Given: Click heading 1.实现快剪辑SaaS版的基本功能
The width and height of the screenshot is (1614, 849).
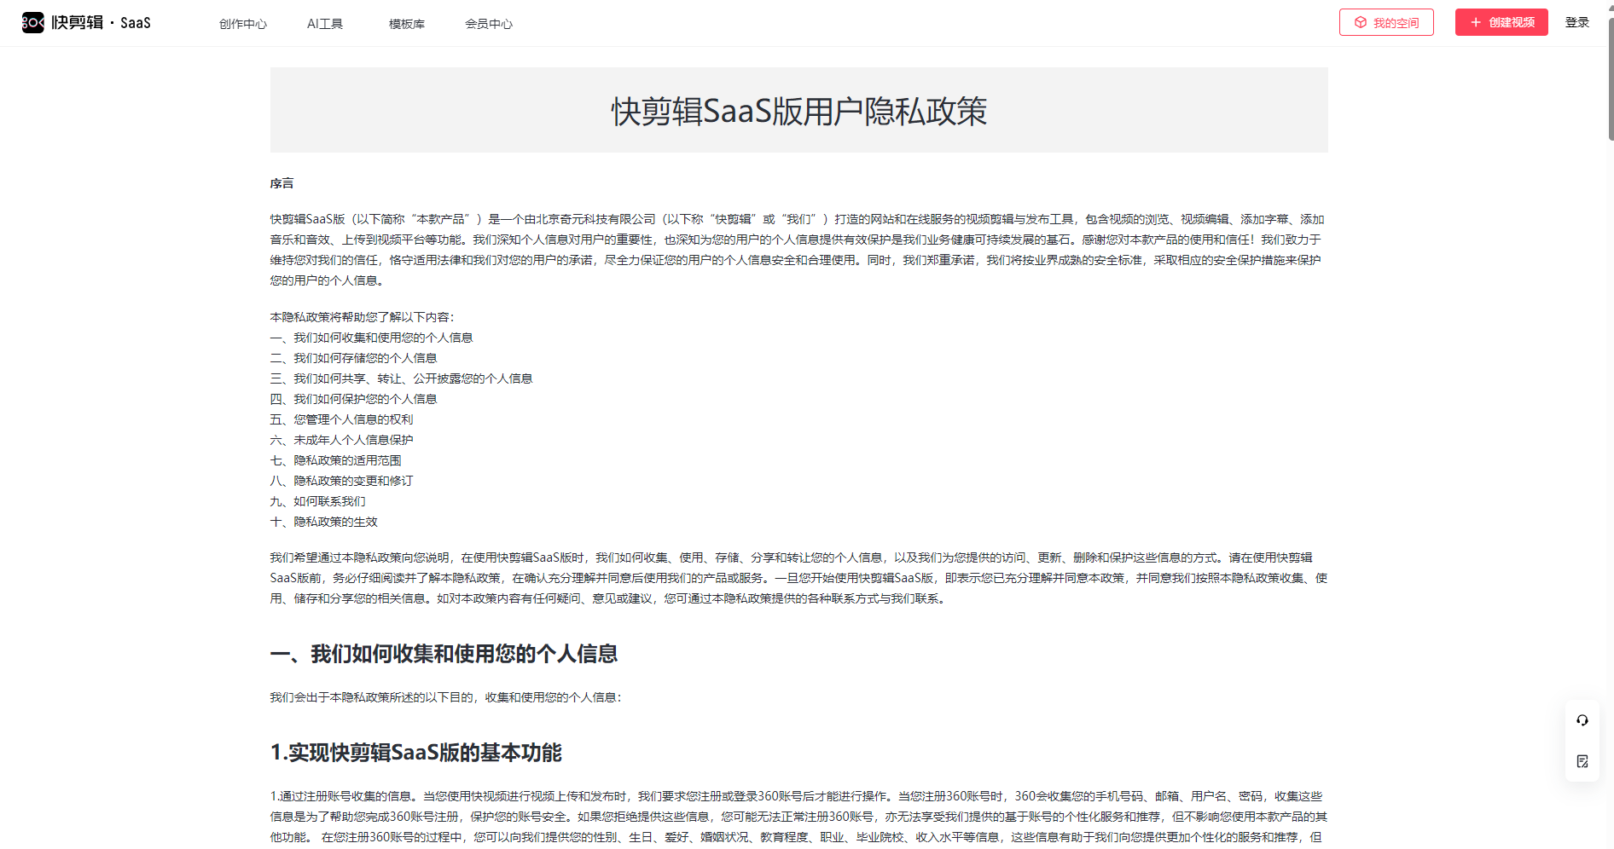Looking at the screenshot, I should tap(415, 753).
